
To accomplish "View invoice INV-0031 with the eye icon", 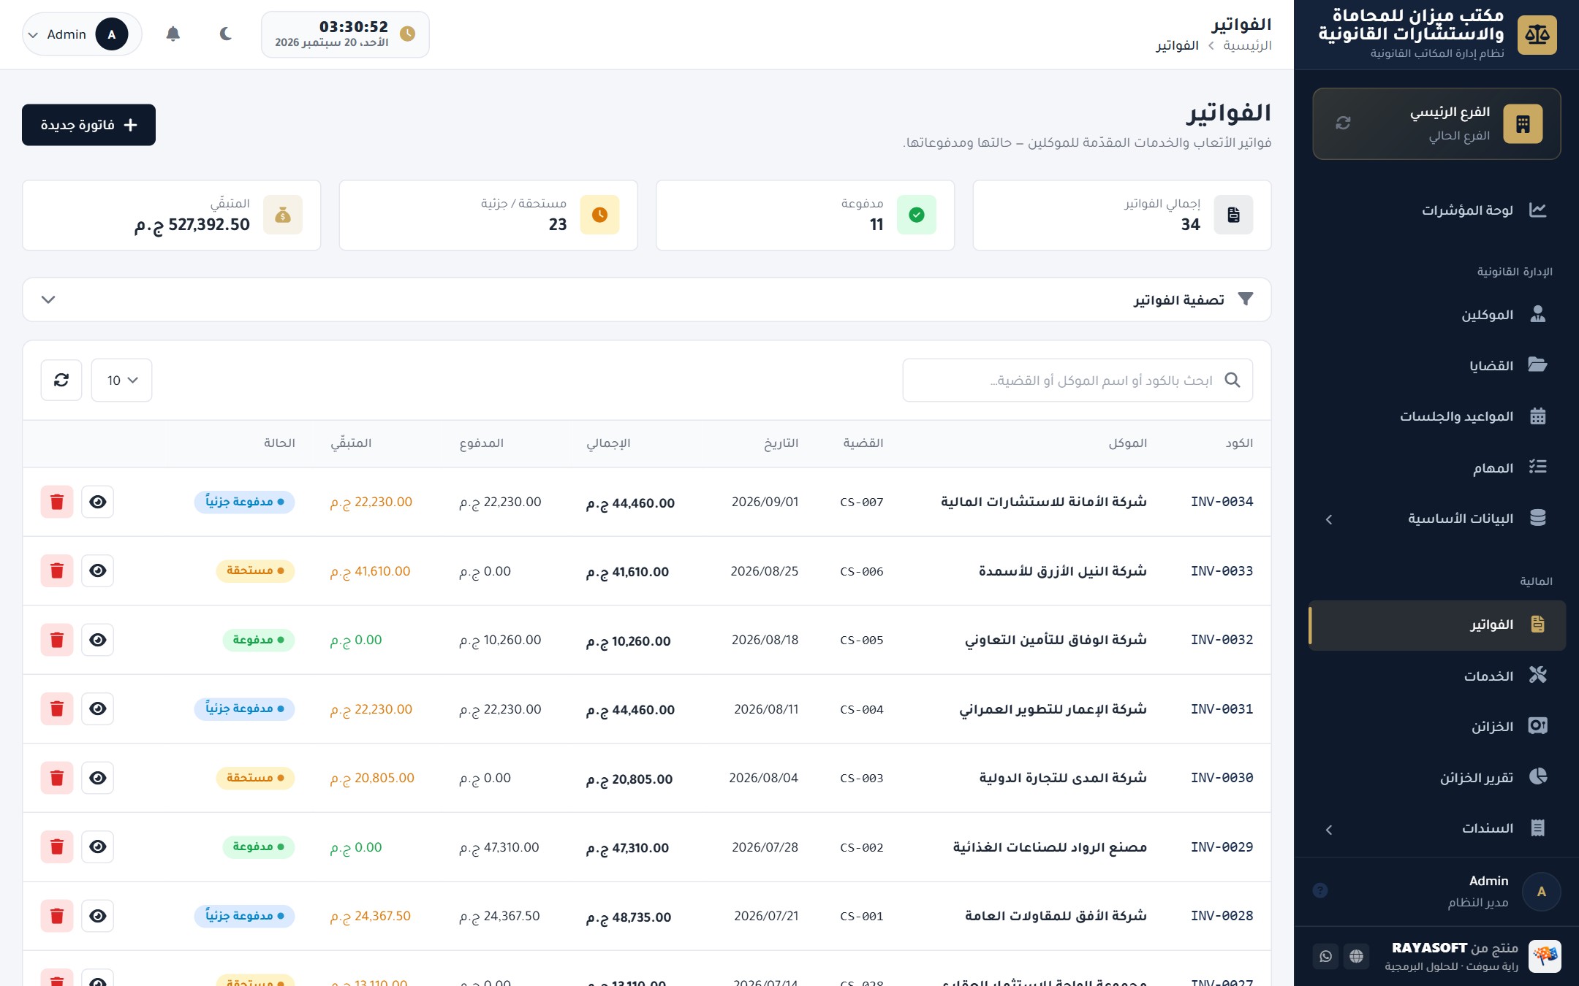I will 97,708.
